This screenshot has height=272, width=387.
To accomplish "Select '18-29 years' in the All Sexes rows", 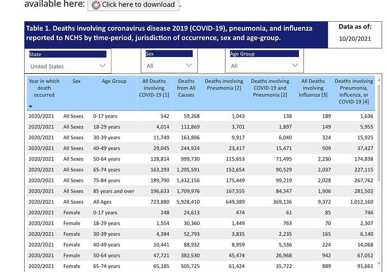I will pyautogui.click(x=107, y=127).
